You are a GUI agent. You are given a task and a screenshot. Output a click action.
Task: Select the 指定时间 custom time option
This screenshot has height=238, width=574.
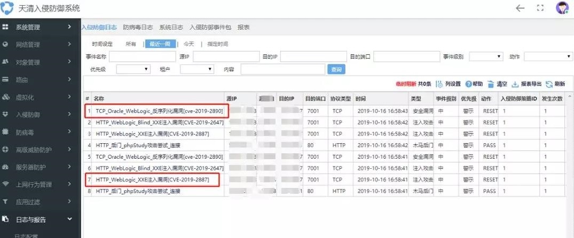(x=217, y=44)
